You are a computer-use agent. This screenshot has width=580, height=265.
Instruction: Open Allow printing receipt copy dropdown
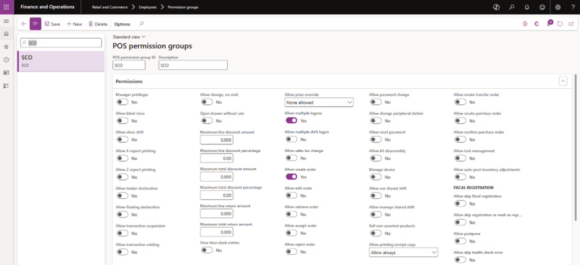point(403,252)
